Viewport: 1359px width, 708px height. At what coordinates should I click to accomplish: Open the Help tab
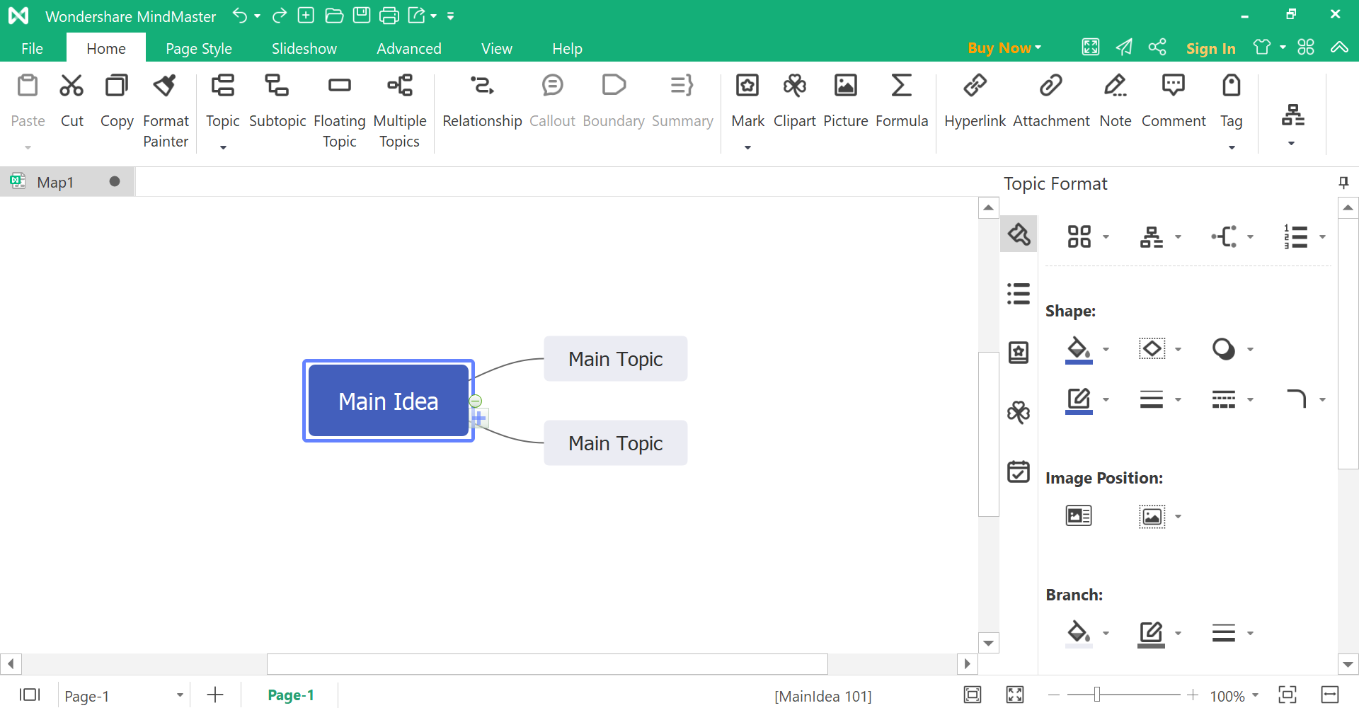568,48
